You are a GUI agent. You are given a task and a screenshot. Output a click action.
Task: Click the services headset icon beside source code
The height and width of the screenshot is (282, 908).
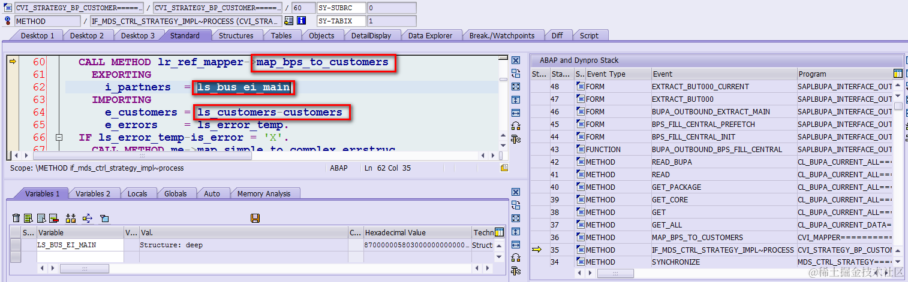(515, 126)
